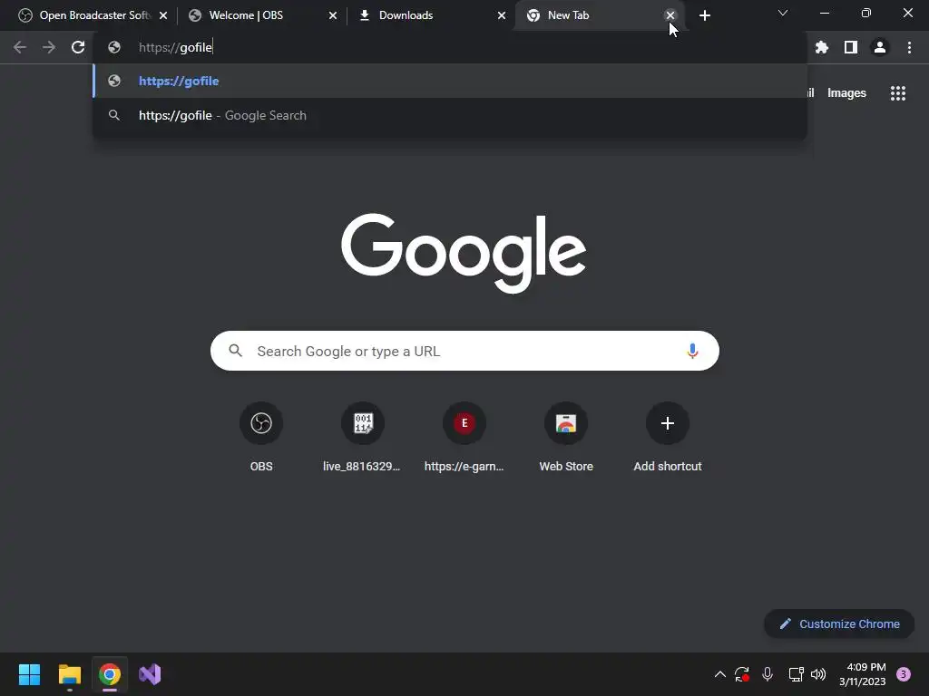
Task: Choose the https://gofile Google Search suggestion
Action: pos(450,115)
